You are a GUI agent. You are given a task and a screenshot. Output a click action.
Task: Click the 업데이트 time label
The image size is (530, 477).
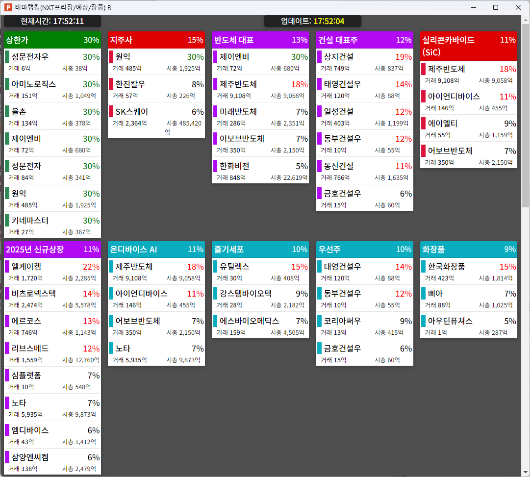click(312, 21)
